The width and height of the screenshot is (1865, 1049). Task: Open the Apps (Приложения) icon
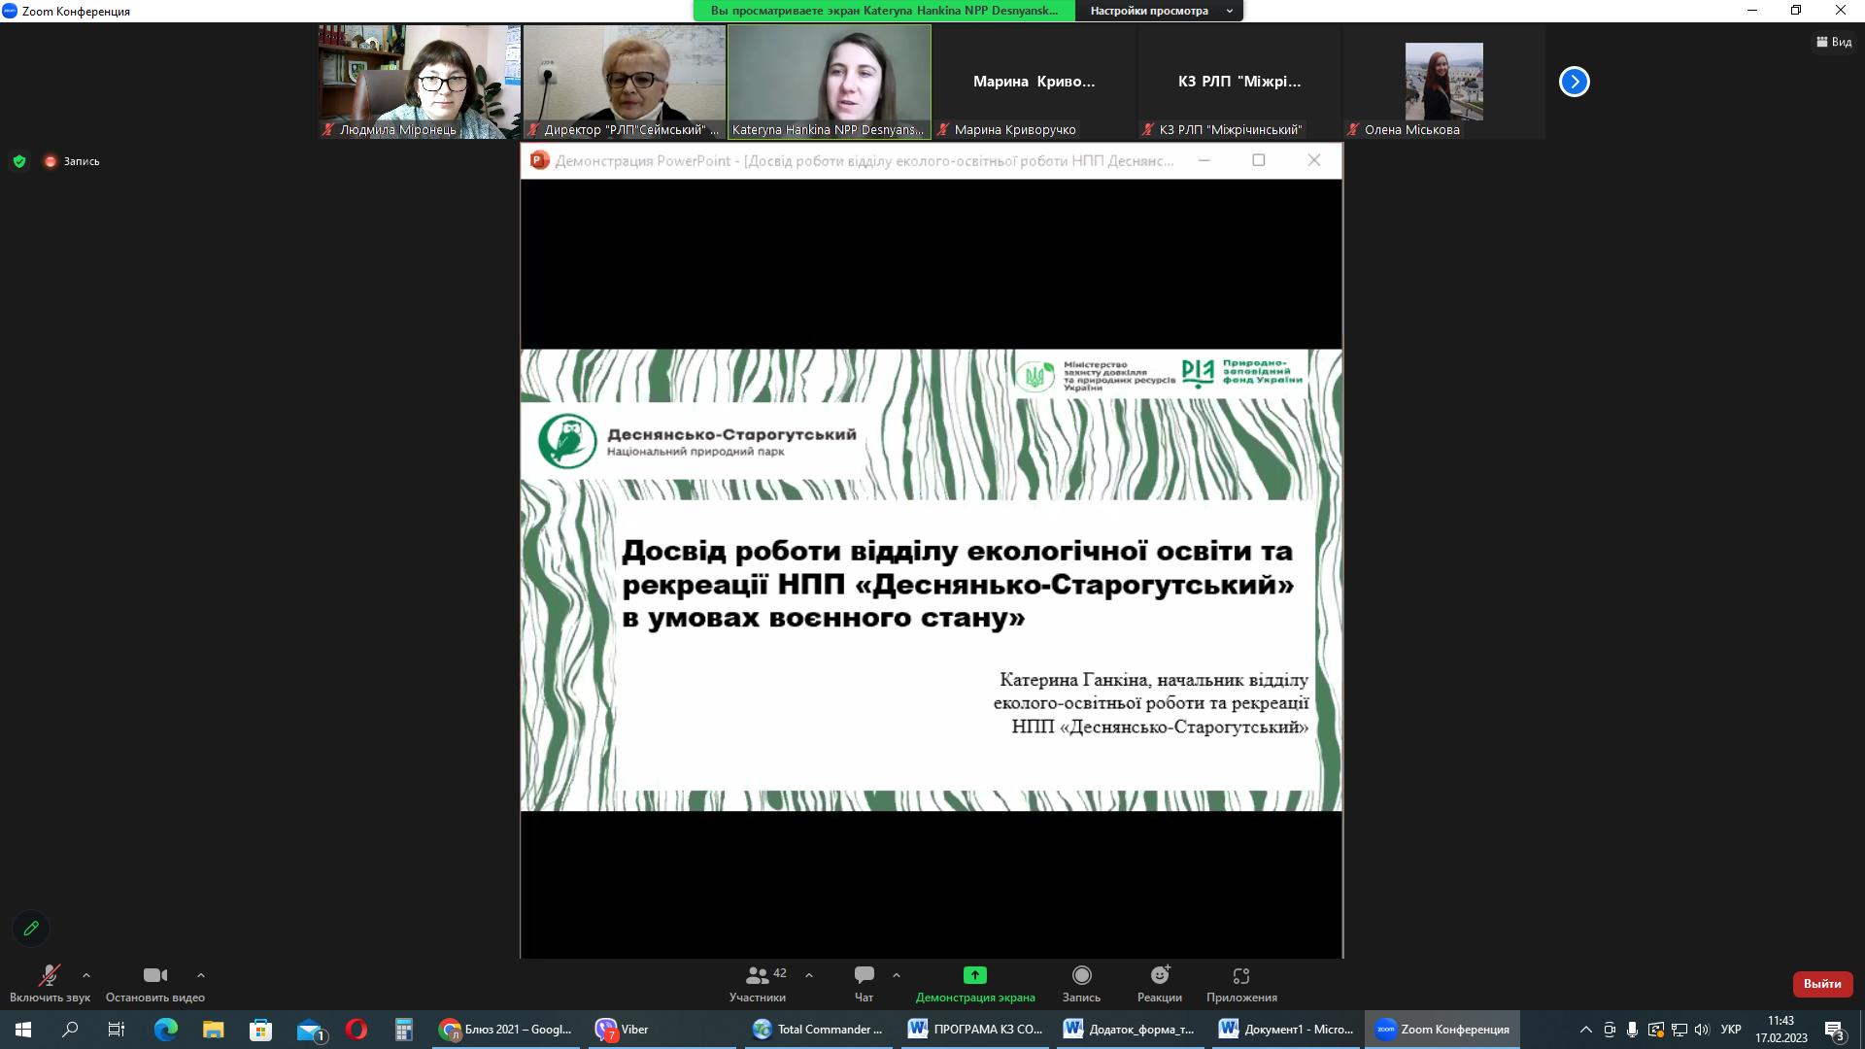click(1240, 975)
